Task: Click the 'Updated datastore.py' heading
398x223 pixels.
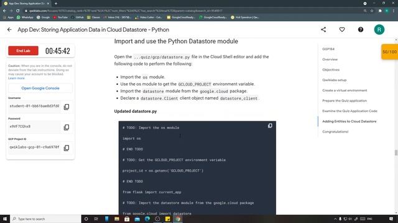Action: point(136,111)
